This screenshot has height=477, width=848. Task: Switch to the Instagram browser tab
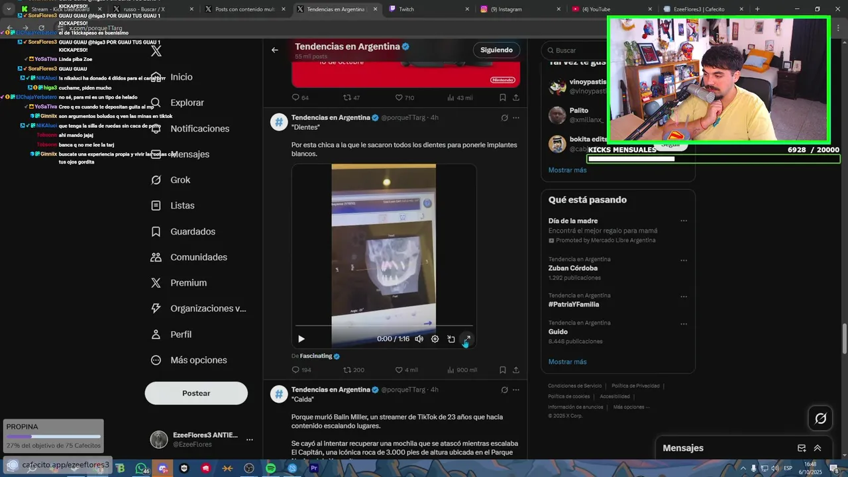click(521, 9)
